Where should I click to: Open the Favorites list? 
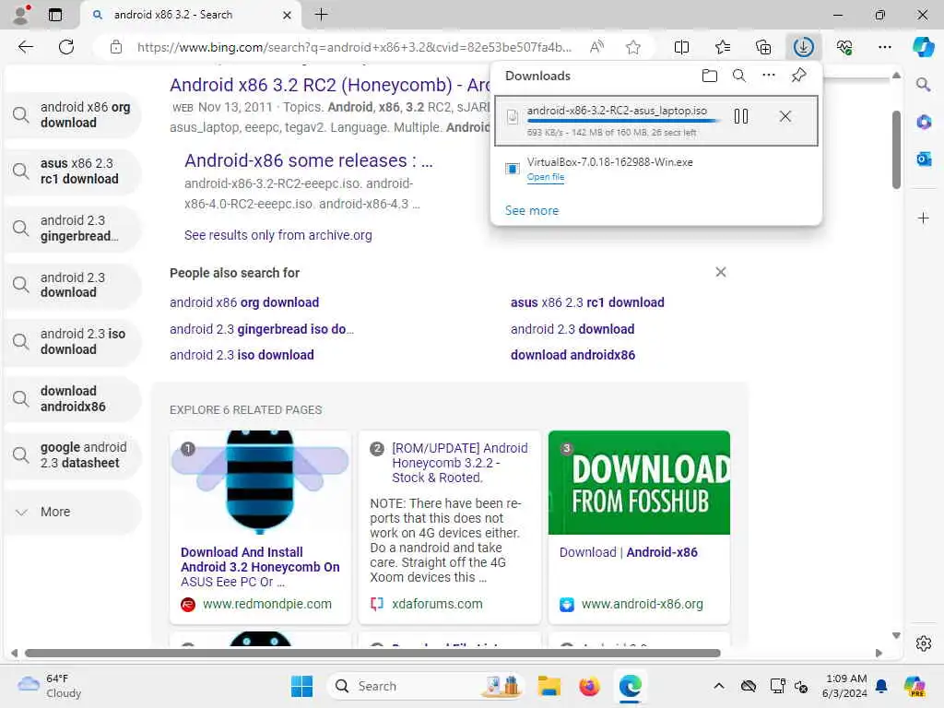tap(723, 47)
